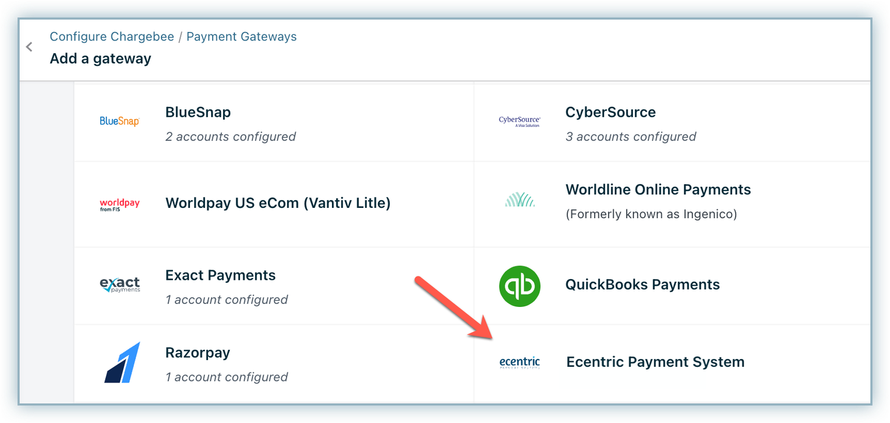Click the CyberSource logo icon

(519, 121)
